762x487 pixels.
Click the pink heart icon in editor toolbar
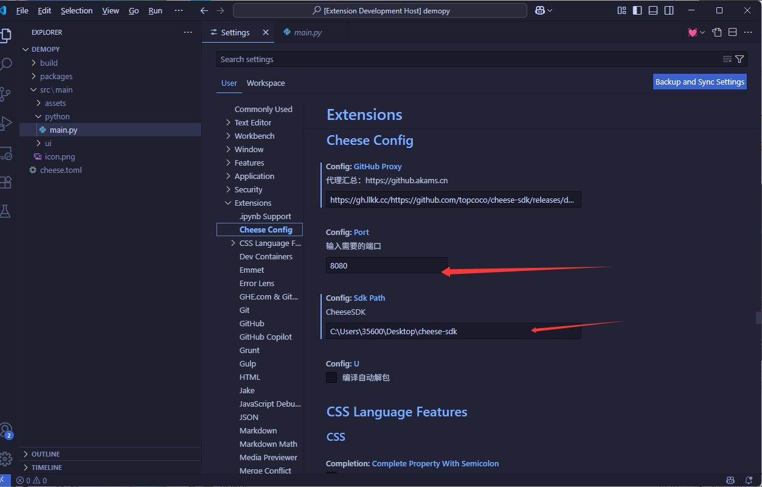[x=692, y=32]
